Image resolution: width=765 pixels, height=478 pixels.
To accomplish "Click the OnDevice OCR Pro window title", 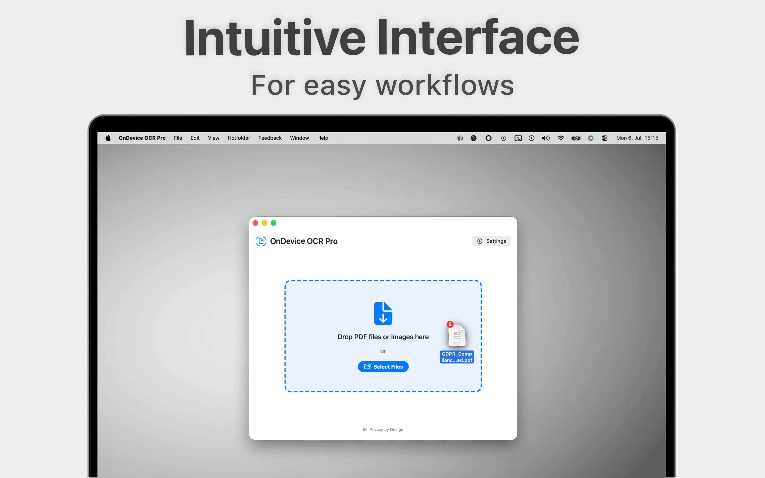I will pyautogui.click(x=303, y=241).
